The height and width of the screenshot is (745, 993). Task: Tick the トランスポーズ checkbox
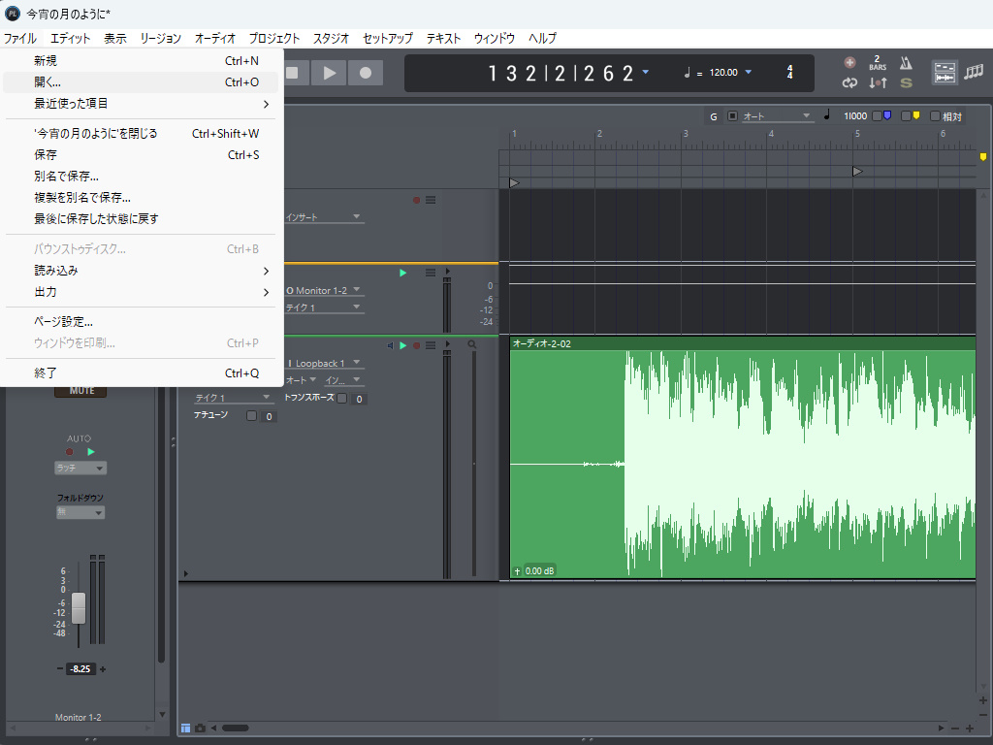coord(341,399)
